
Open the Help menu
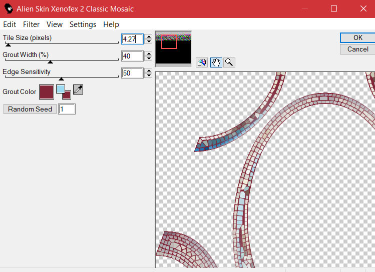coord(111,24)
